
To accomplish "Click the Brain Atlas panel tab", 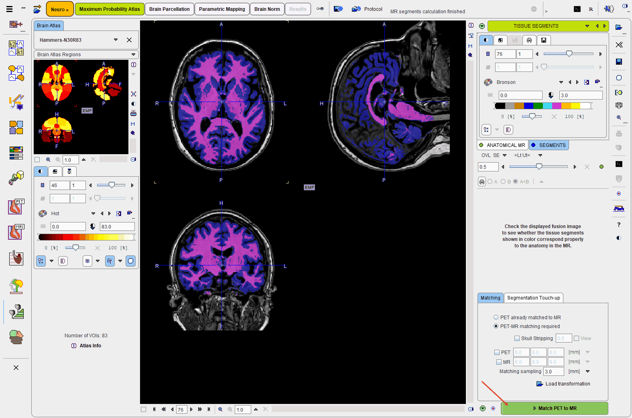I will [x=49, y=25].
